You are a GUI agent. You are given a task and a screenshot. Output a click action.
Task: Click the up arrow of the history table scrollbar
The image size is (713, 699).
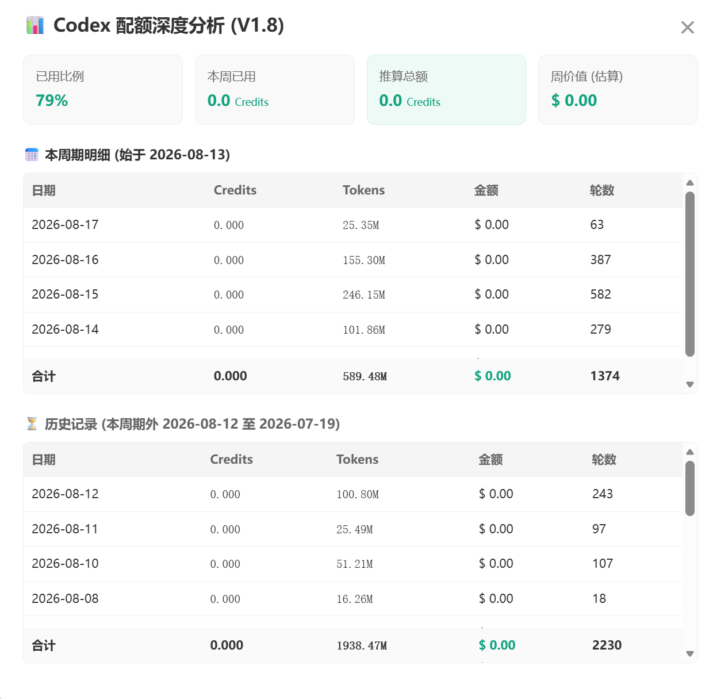(690, 452)
